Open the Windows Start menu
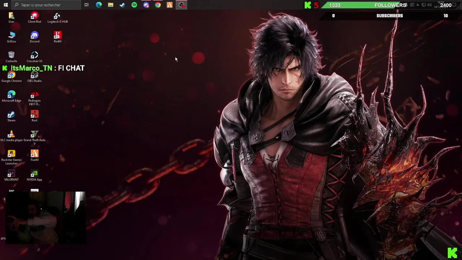This screenshot has width=462, height=260. [5, 5]
